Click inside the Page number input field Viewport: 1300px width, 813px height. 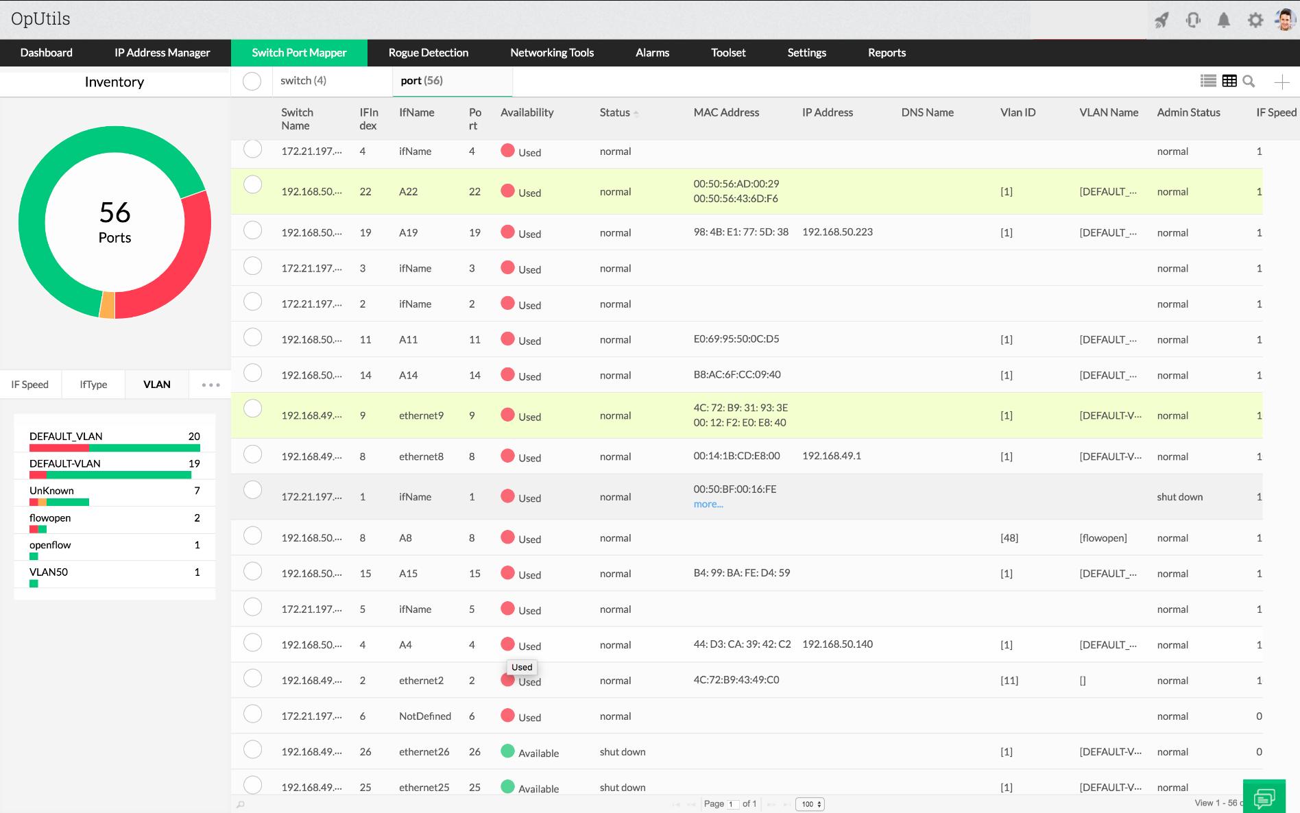click(x=733, y=803)
